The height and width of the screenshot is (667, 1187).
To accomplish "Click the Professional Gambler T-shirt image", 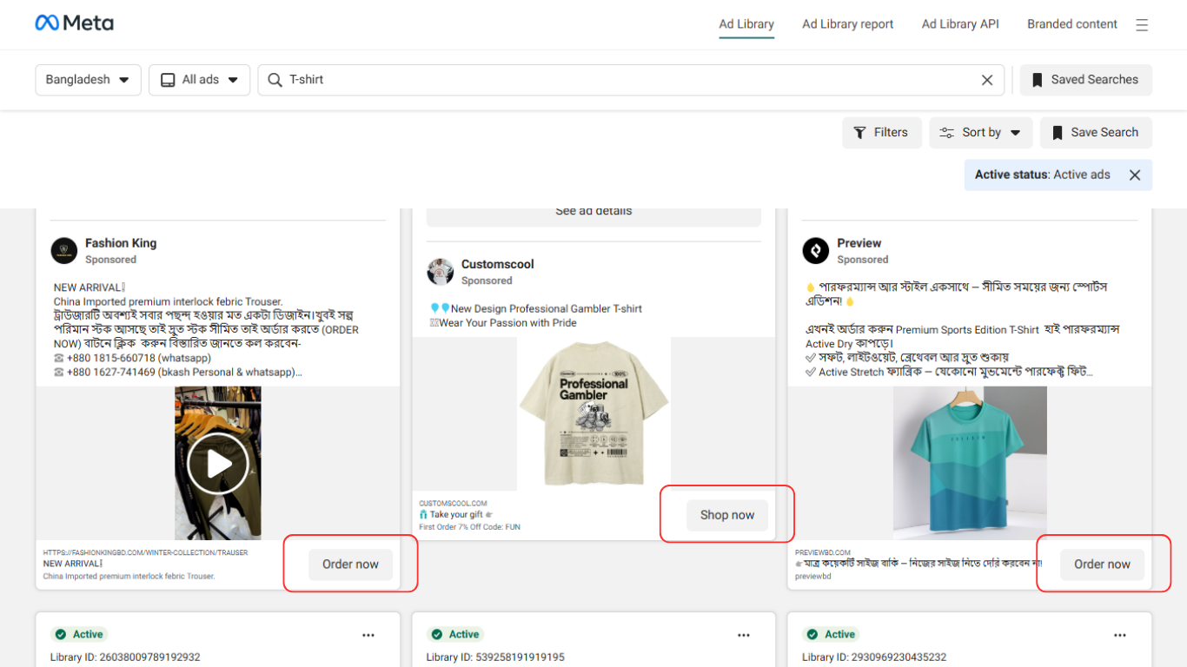I will tap(593, 413).
